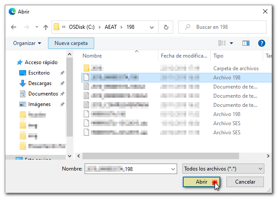
Task: Open Imágenes in the sidebar
Action: [39, 104]
